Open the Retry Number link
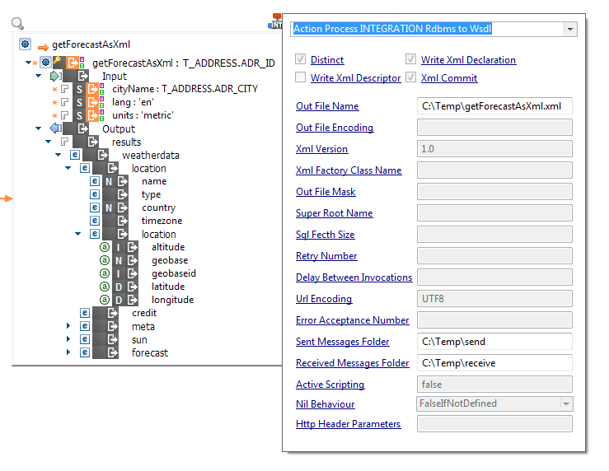Screen dimensions: 609x471 point(326,256)
